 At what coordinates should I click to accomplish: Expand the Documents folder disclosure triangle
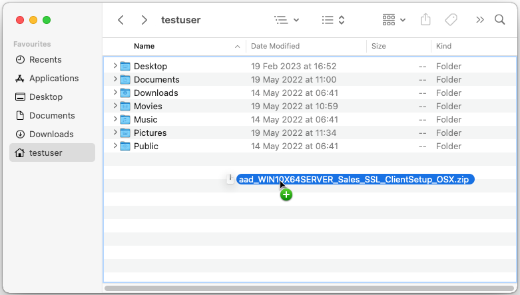click(x=115, y=79)
